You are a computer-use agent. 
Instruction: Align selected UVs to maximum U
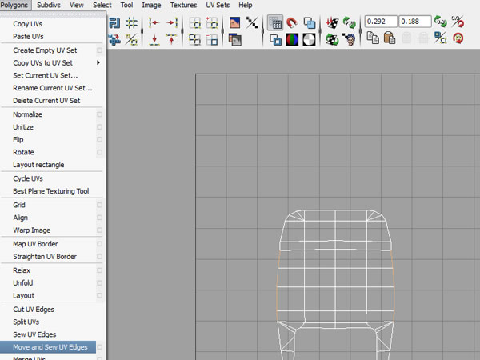[172, 22]
